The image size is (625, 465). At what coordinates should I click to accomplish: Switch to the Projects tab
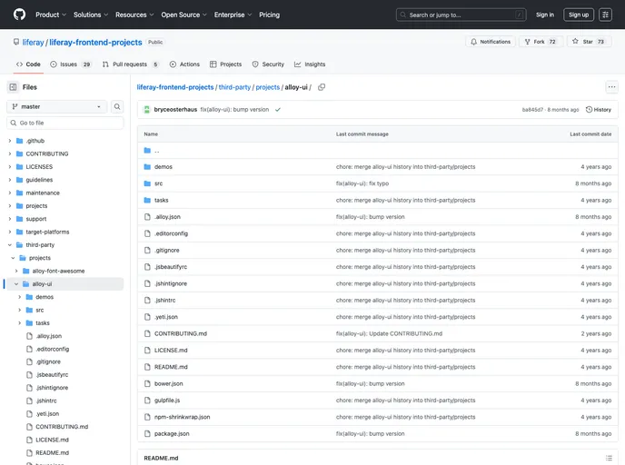[x=225, y=64]
